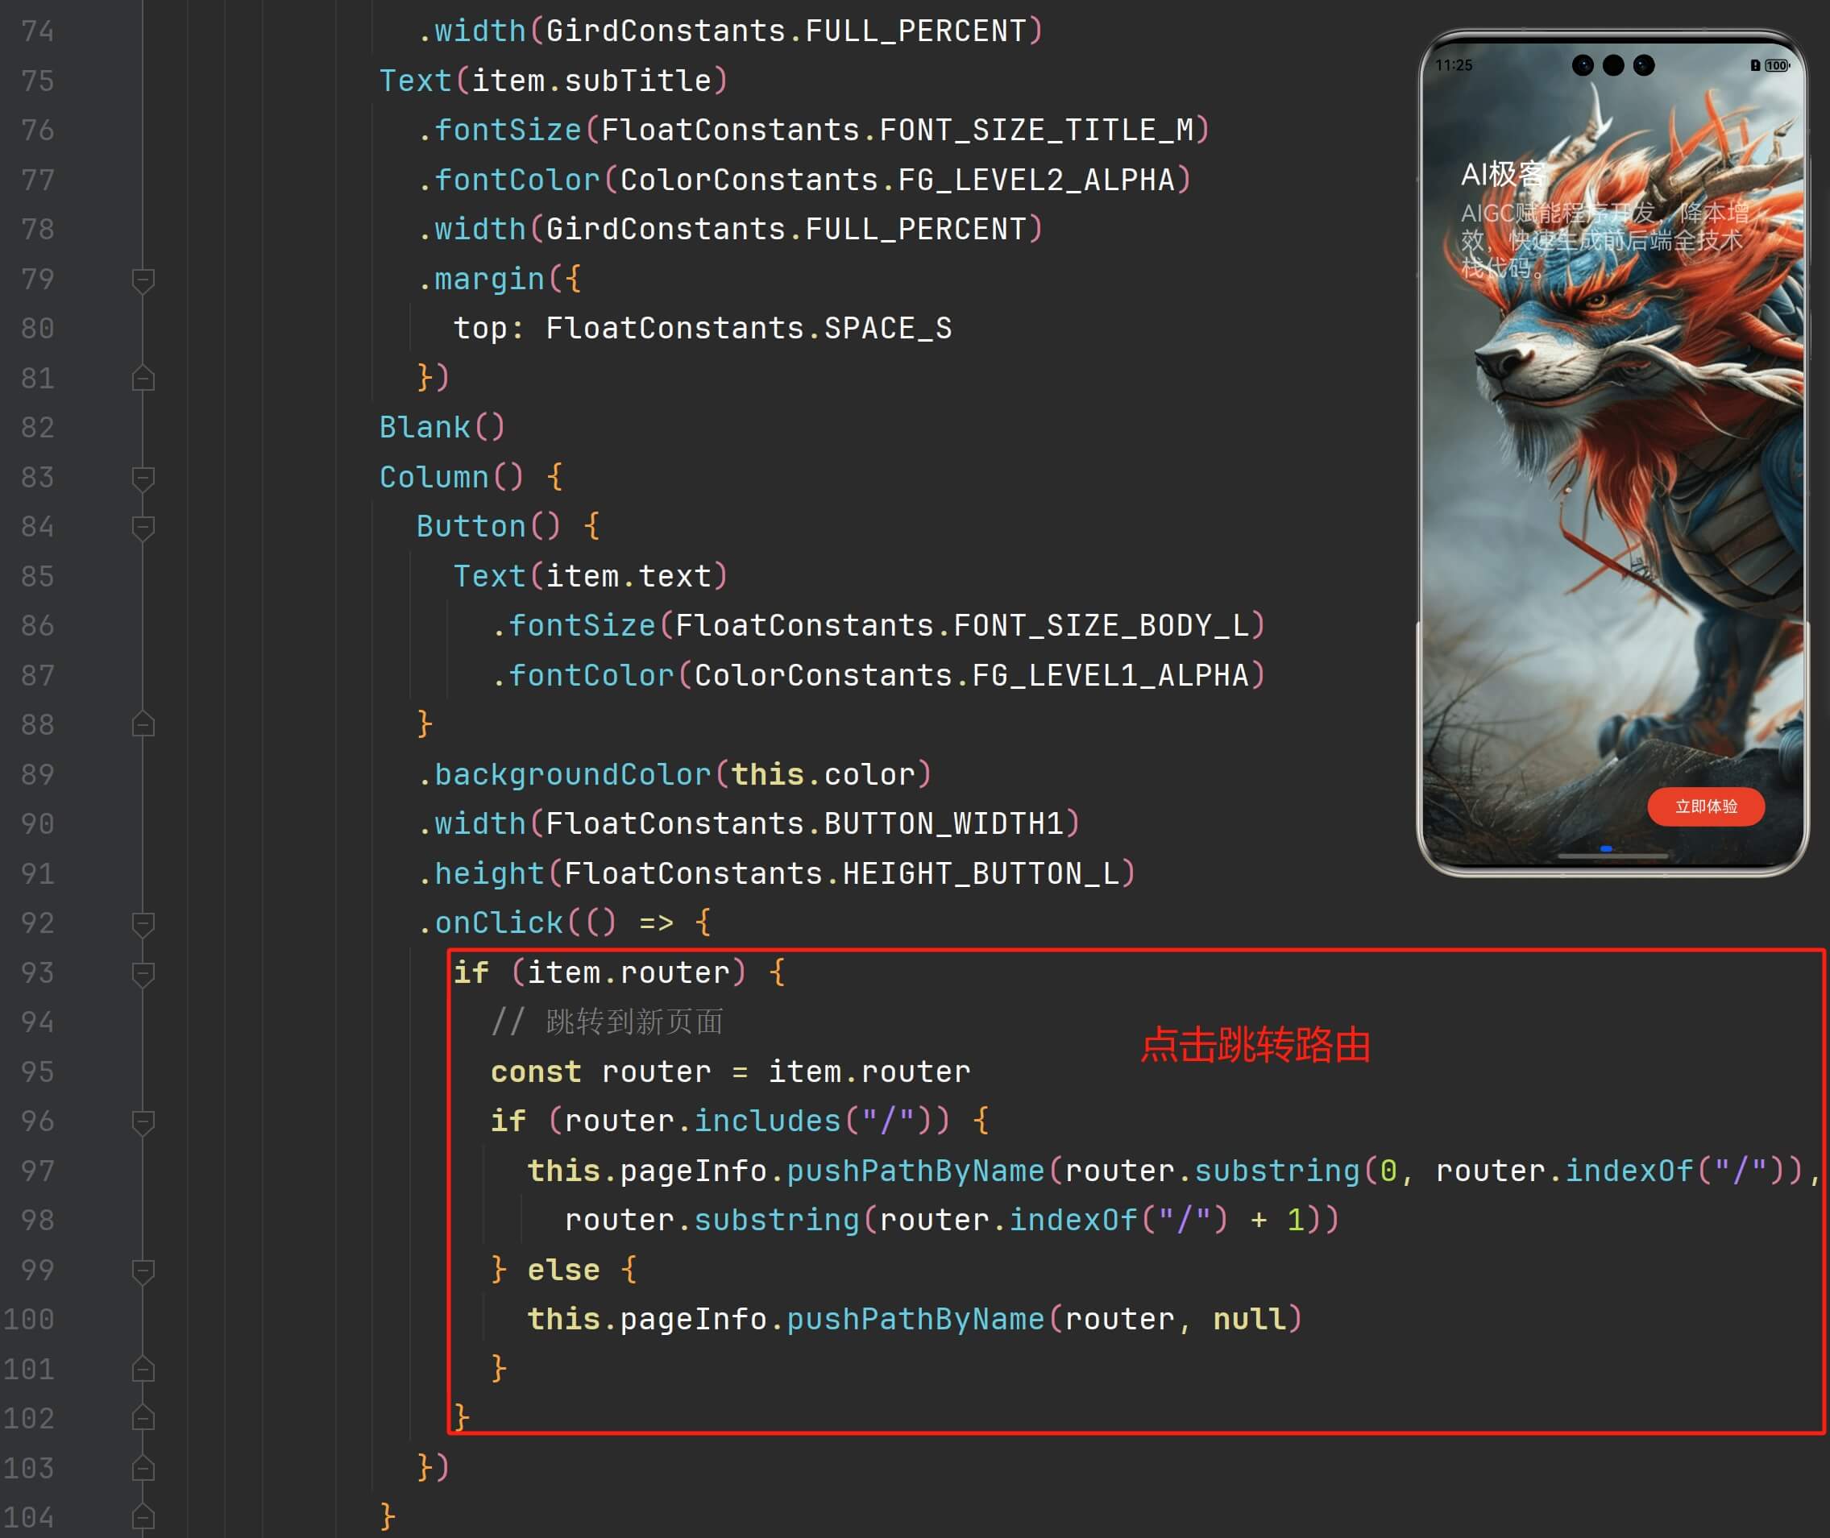Fold the Column() block at line 83
The width and height of the screenshot is (1830, 1538).
pos(143,478)
